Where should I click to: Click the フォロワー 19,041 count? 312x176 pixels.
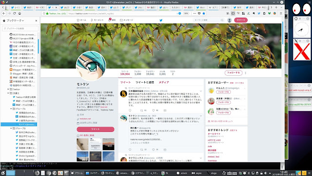point(150,73)
